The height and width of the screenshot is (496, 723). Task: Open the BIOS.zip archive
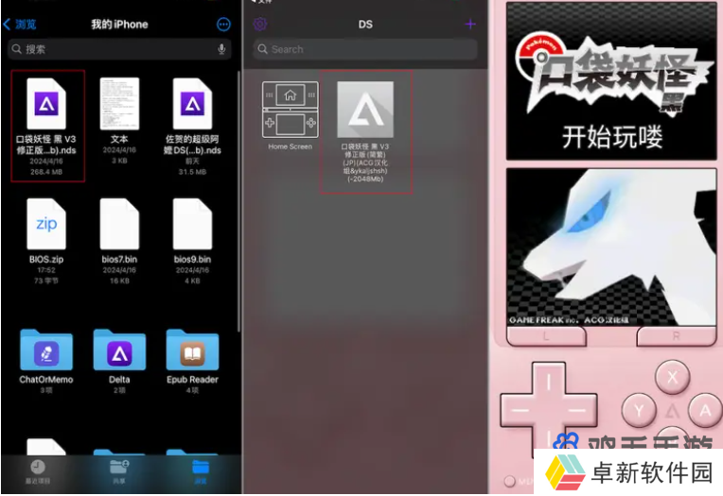[46, 224]
